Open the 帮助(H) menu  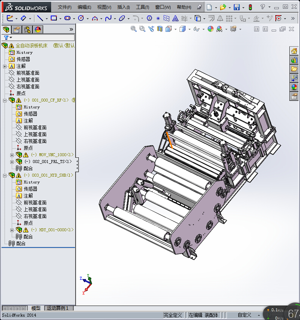pyautogui.click(x=184, y=7)
